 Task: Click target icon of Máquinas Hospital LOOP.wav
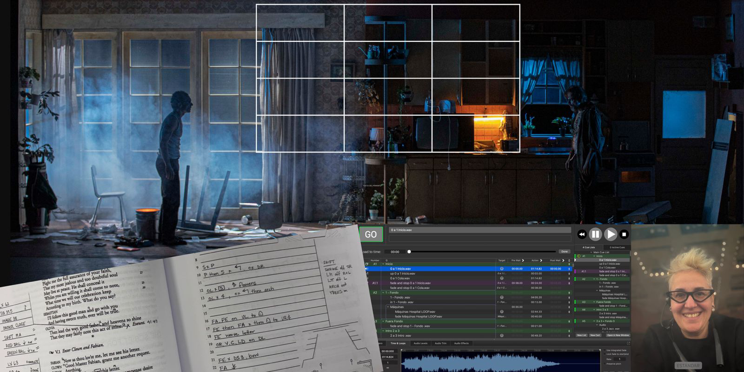pyautogui.click(x=502, y=312)
